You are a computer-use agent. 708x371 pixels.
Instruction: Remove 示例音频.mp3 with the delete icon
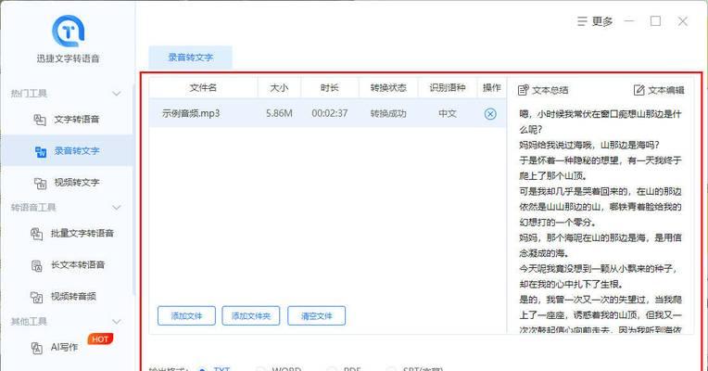click(x=490, y=114)
